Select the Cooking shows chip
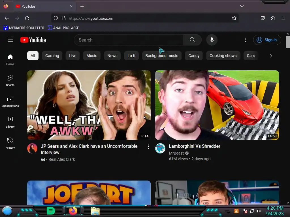 tap(223, 56)
